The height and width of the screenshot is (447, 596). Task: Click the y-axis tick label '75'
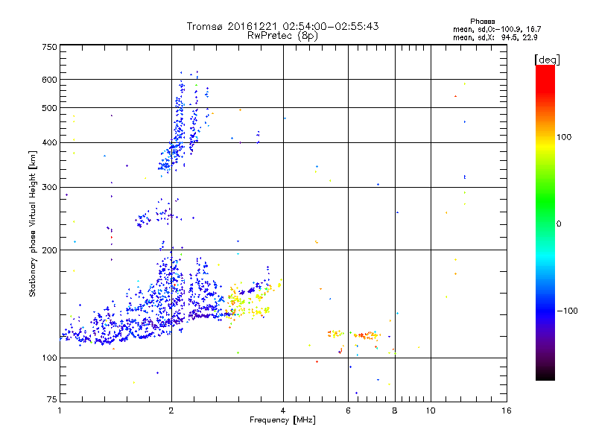click(52, 399)
